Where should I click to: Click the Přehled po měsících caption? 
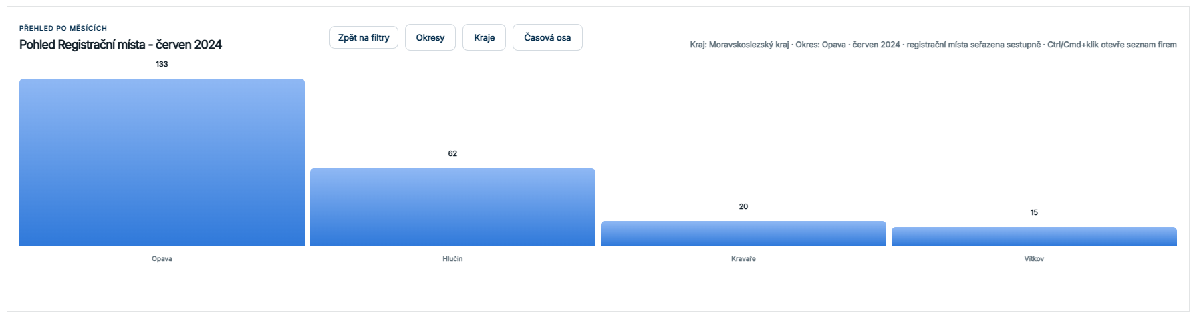coord(63,29)
